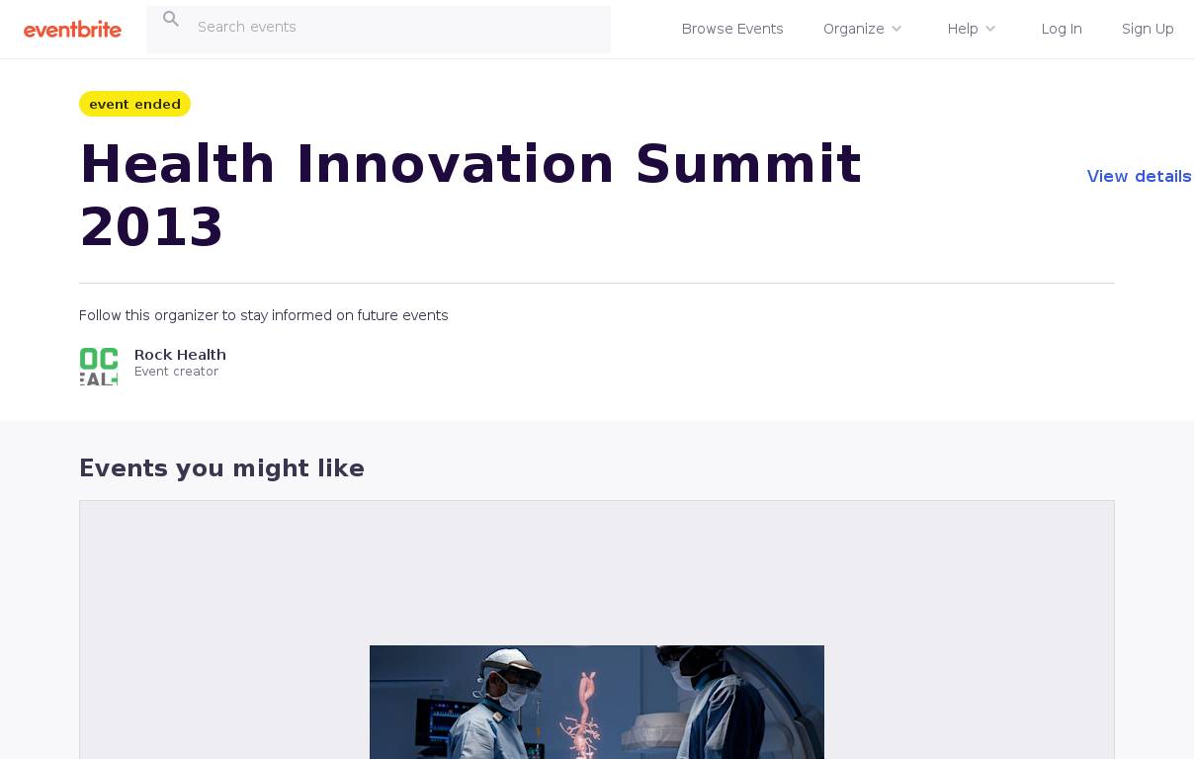Click the yellow event ended badge
This screenshot has width=1194, height=759.
(134, 104)
